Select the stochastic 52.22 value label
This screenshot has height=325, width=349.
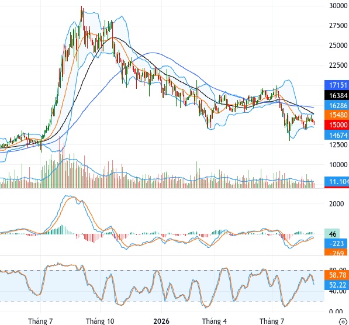(337, 285)
